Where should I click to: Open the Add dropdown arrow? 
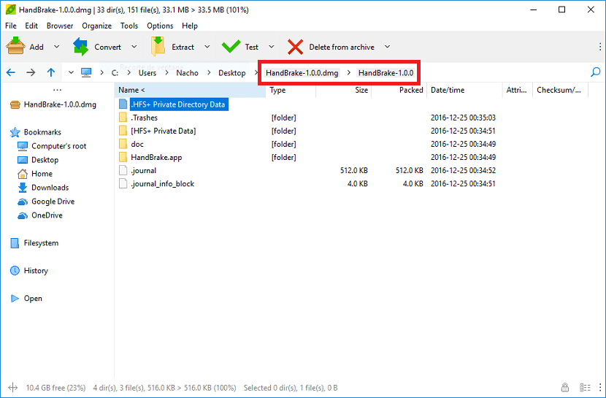coord(56,47)
